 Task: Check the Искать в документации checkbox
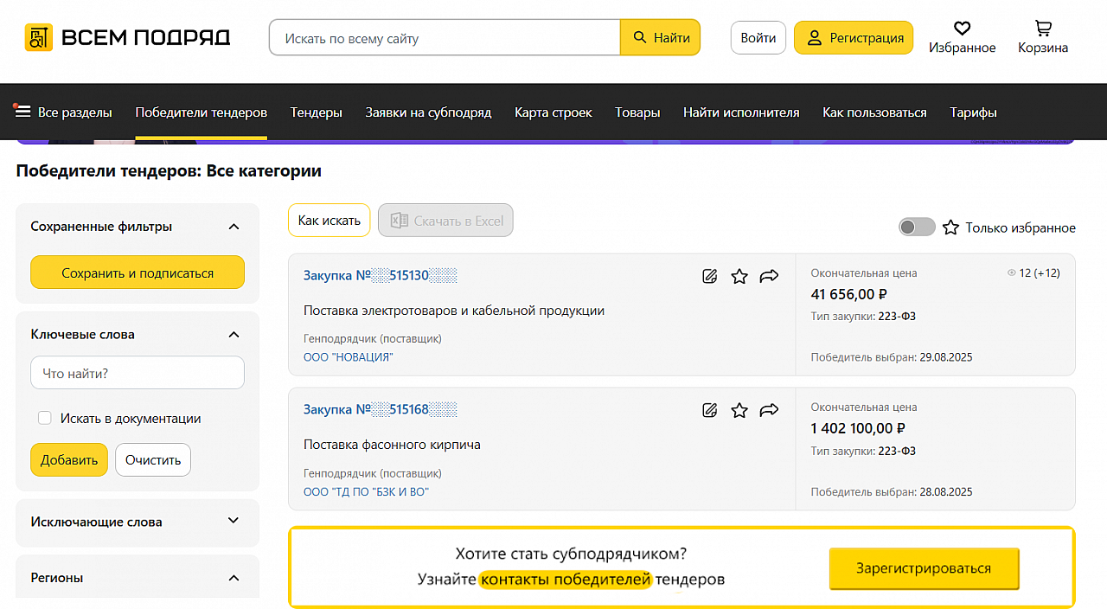pos(45,419)
